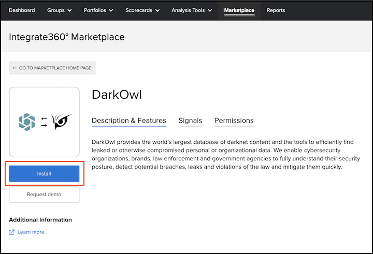Go to the Marketplace nav item
373x254 pixels.
239,10
